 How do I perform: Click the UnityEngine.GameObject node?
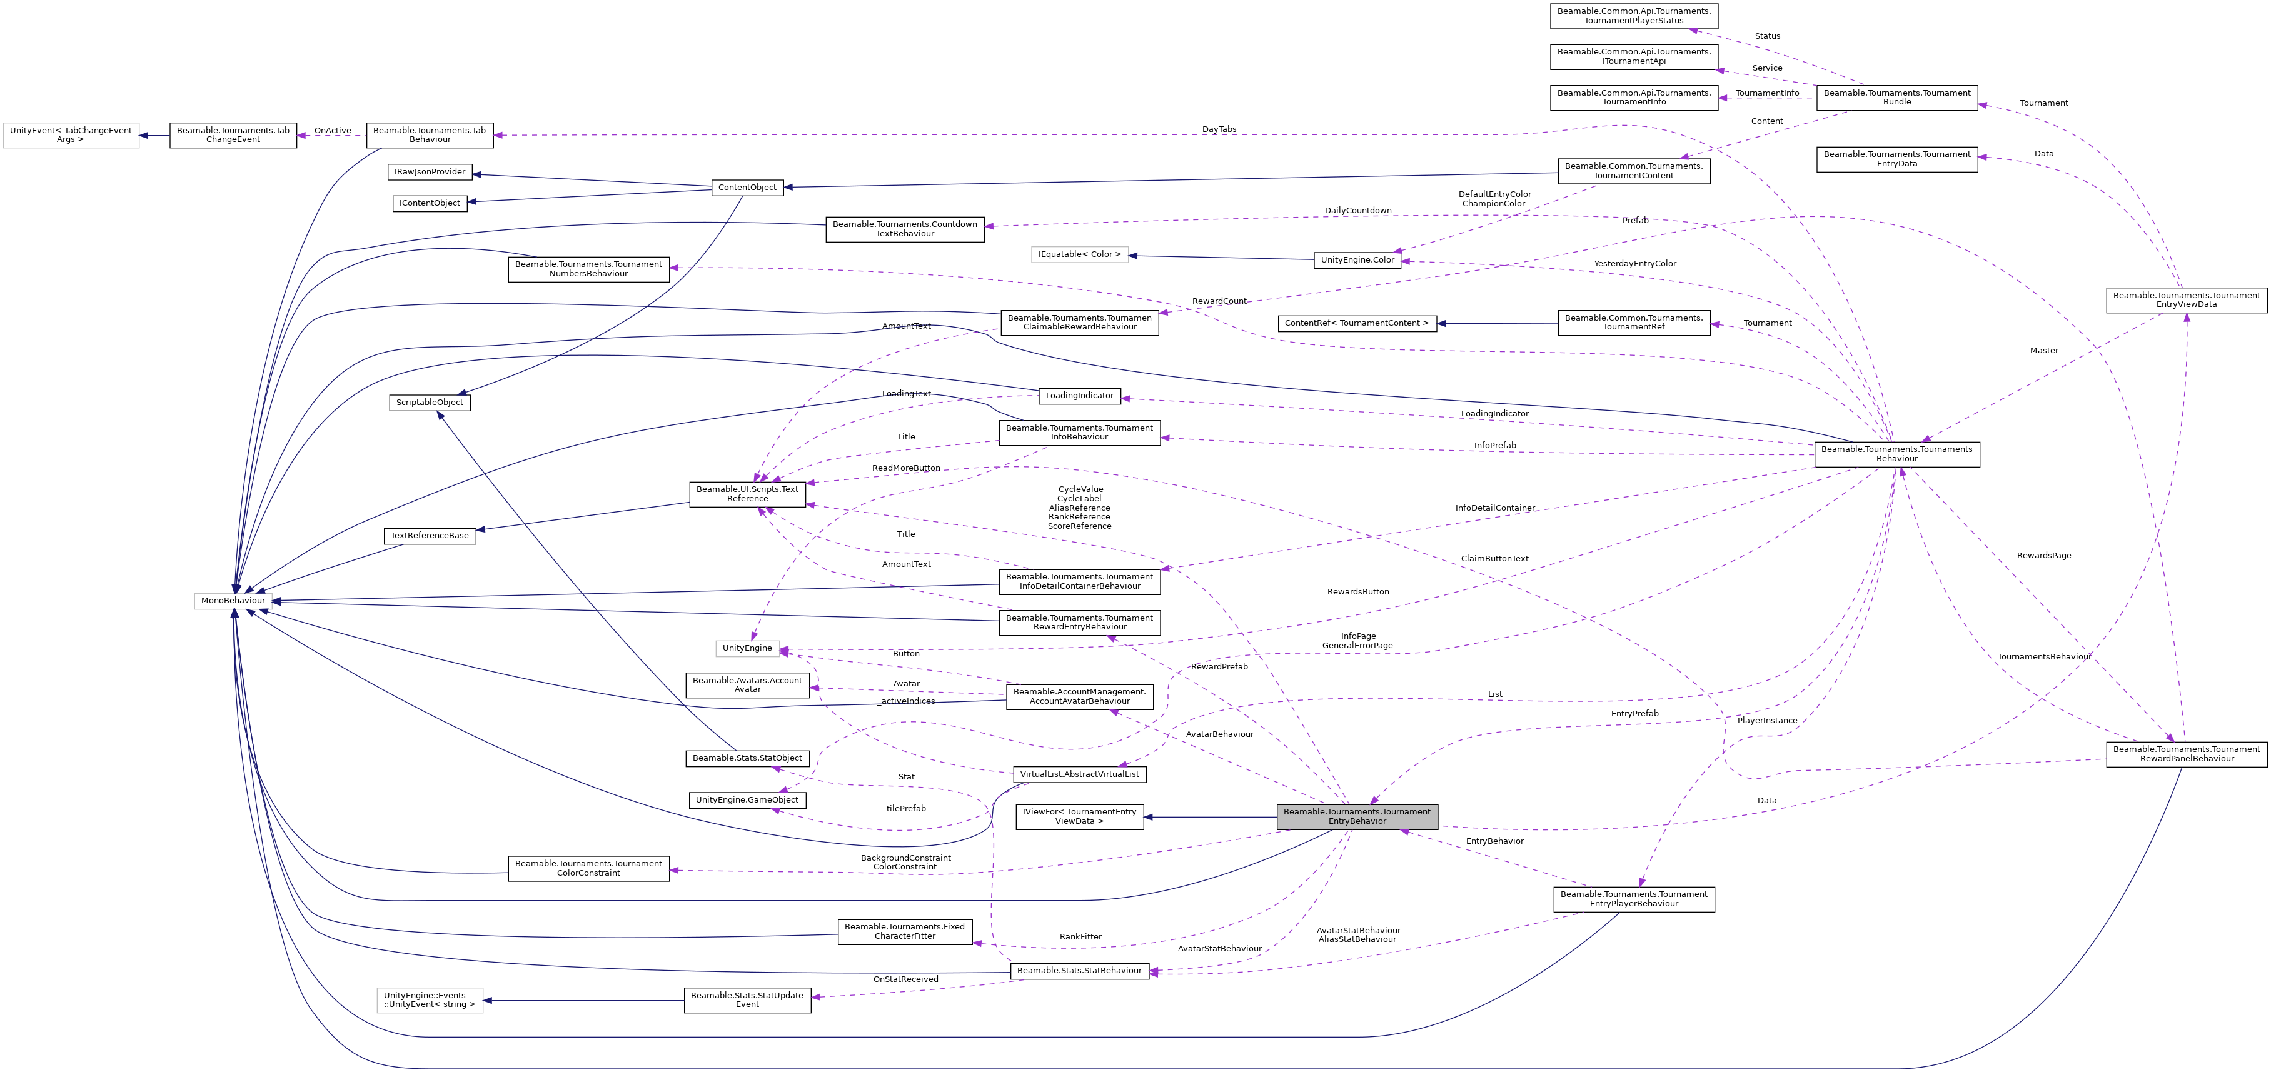pos(748,801)
